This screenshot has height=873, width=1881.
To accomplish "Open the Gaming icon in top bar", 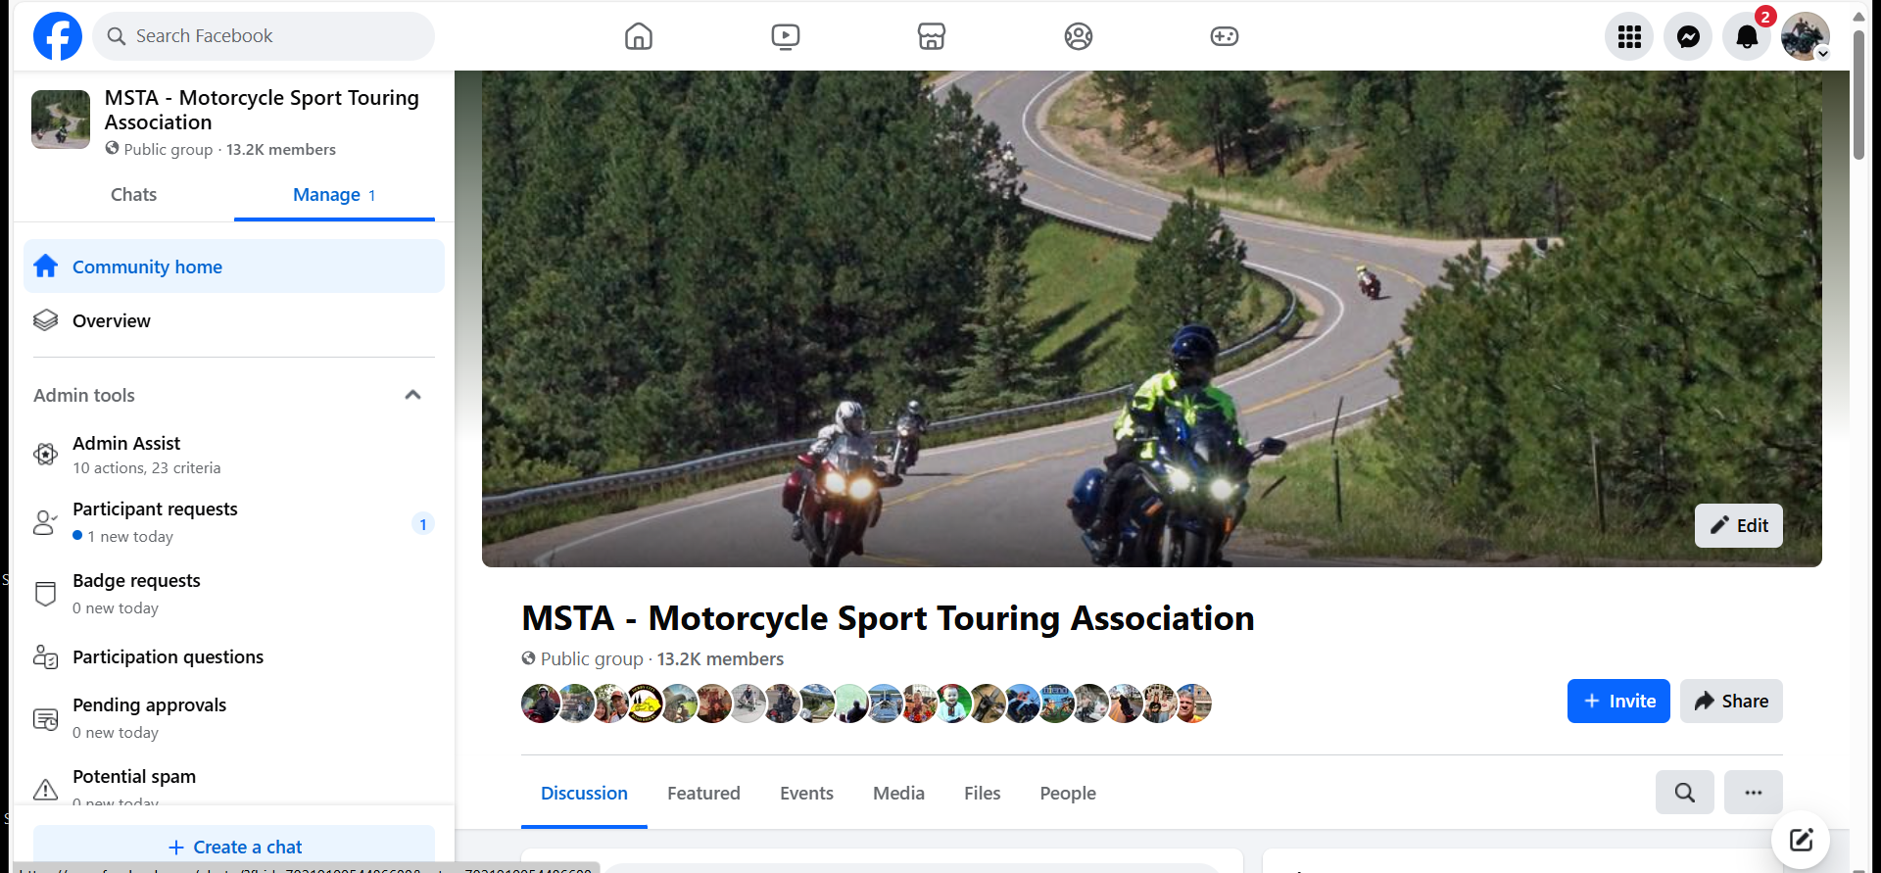I will tap(1225, 36).
